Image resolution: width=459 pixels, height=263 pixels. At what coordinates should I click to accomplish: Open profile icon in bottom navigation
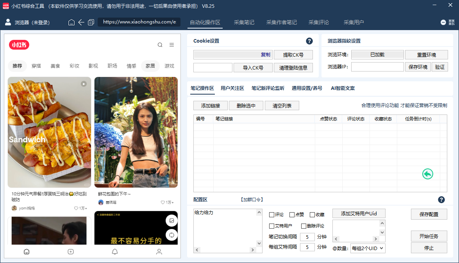159,252
